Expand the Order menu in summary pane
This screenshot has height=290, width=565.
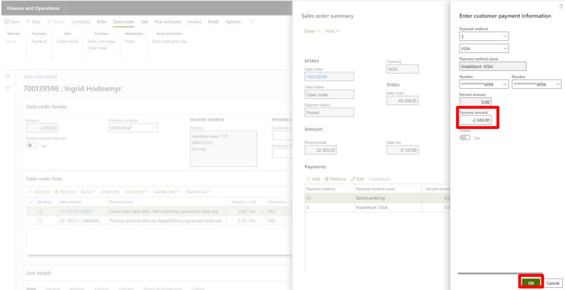point(312,31)
